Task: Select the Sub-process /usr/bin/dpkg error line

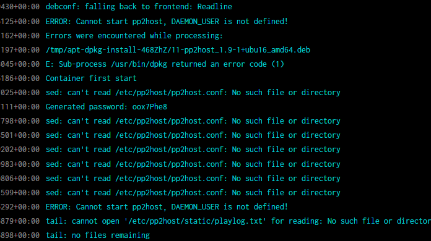Action: [165, 64]
